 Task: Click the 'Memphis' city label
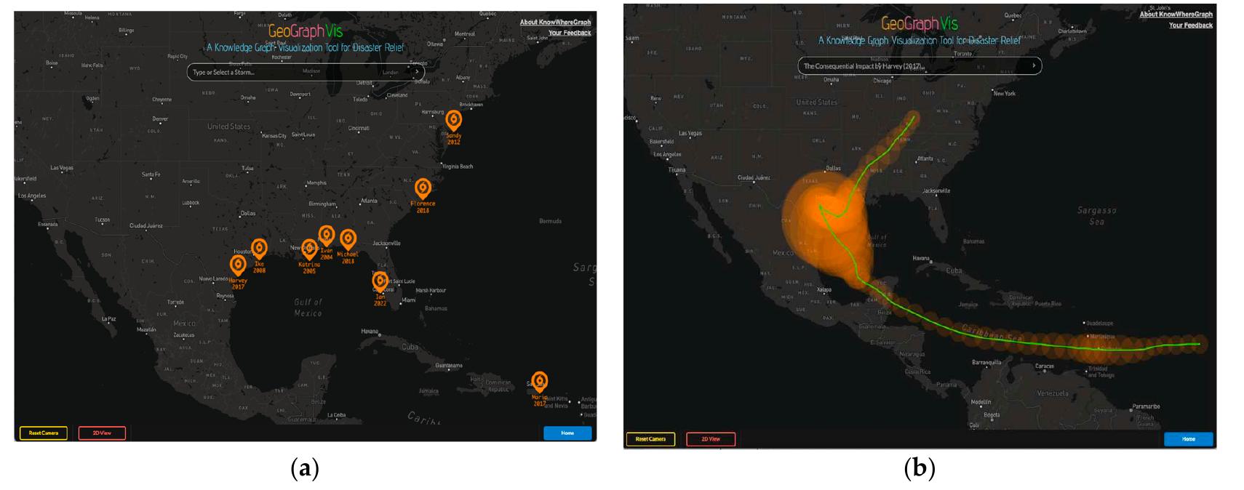[x=316, y=183]
